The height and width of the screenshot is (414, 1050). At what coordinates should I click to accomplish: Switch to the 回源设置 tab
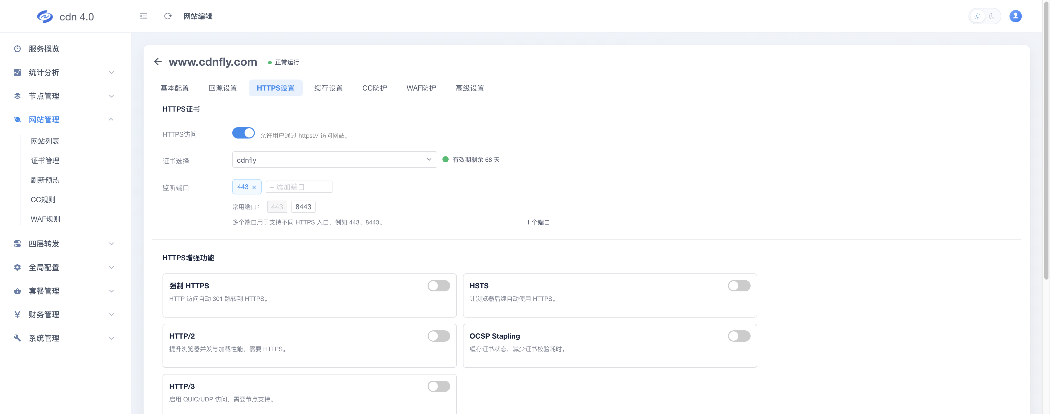pos(223,88)
